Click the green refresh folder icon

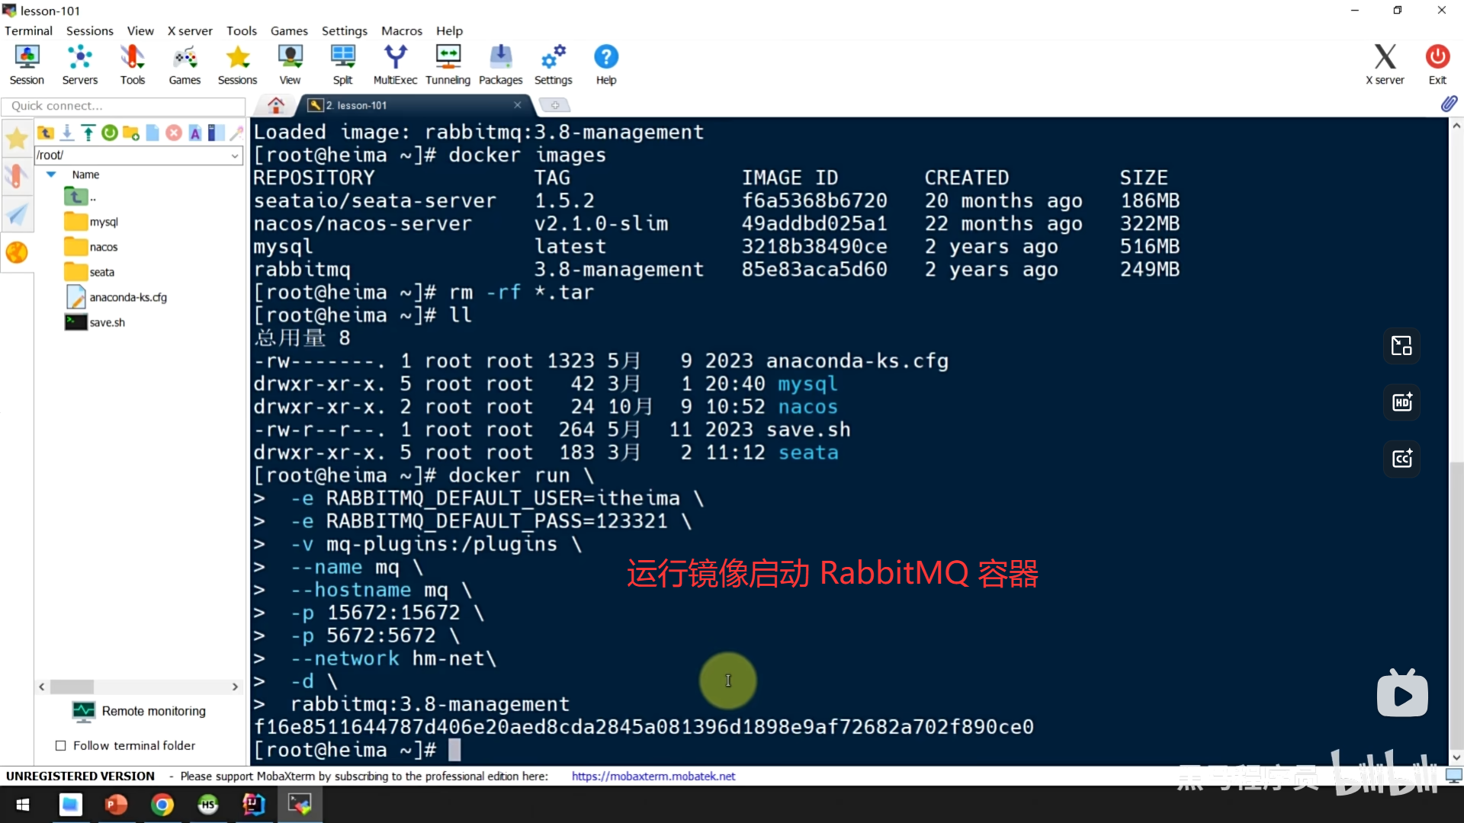(x=110, y=133)
